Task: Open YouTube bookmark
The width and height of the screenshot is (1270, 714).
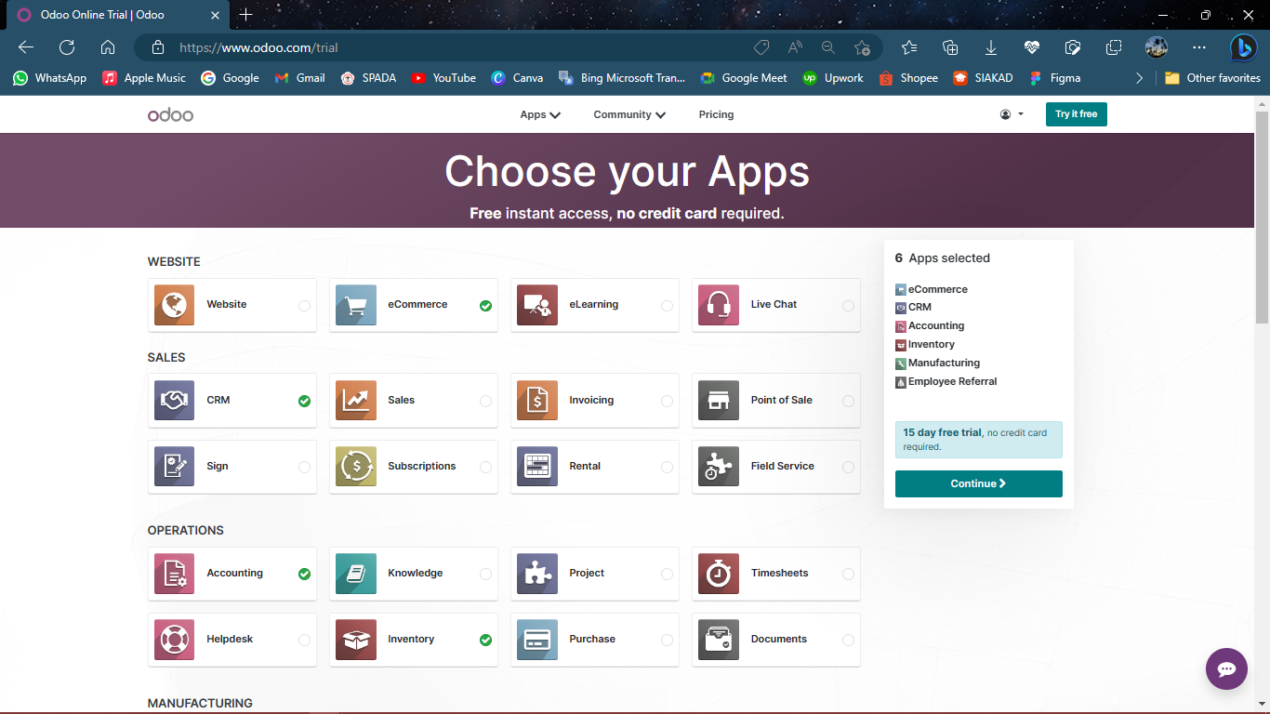Action: coord(443,78)
